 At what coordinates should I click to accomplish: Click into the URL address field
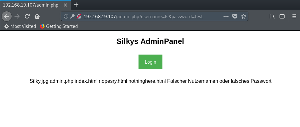coord(151,16)
